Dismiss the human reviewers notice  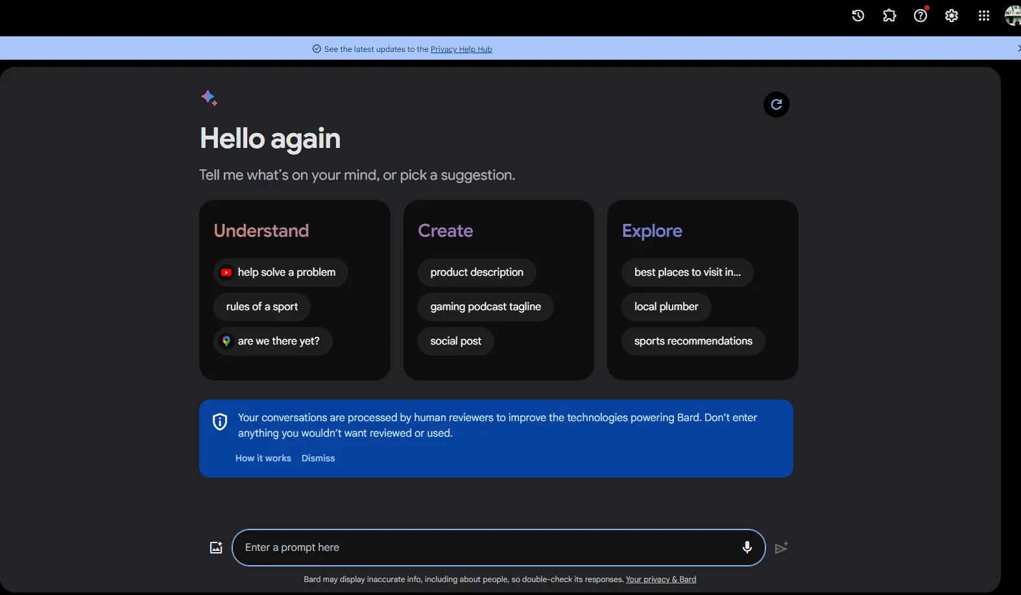pos(318,458)
